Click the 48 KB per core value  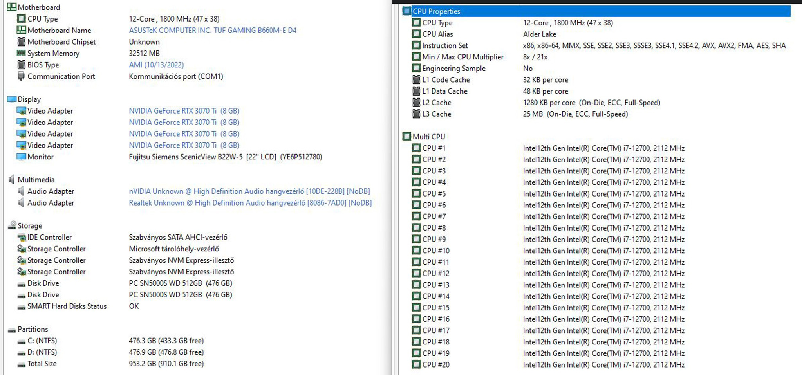[x=546, y=91]
